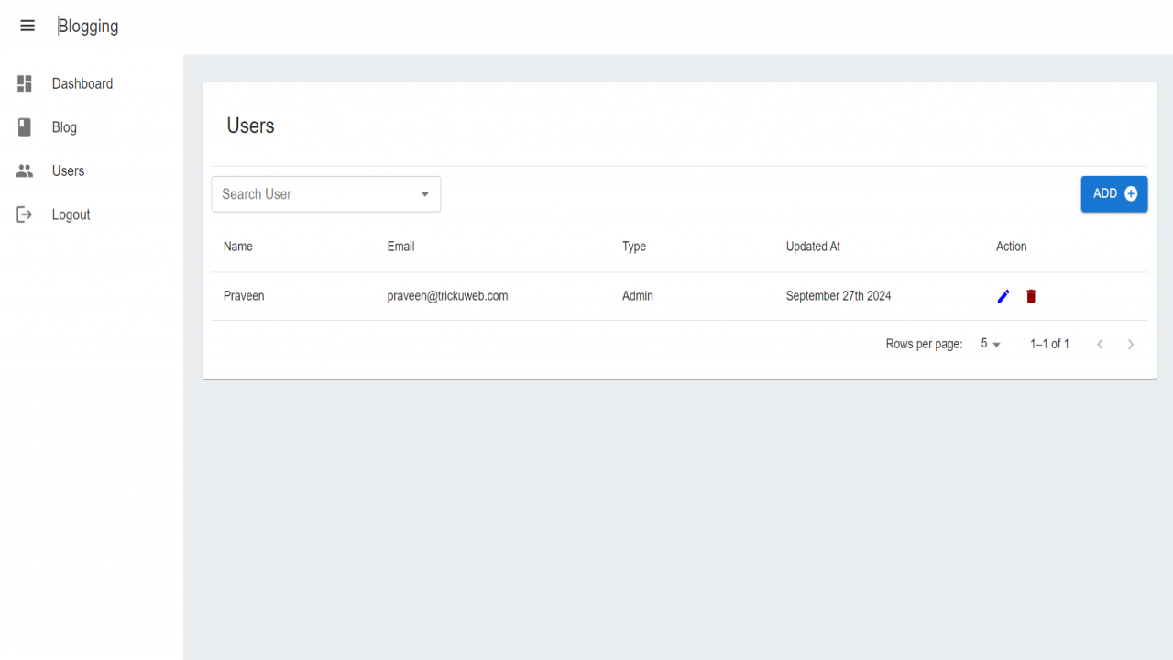Click the Name column header

click(238, 247)
